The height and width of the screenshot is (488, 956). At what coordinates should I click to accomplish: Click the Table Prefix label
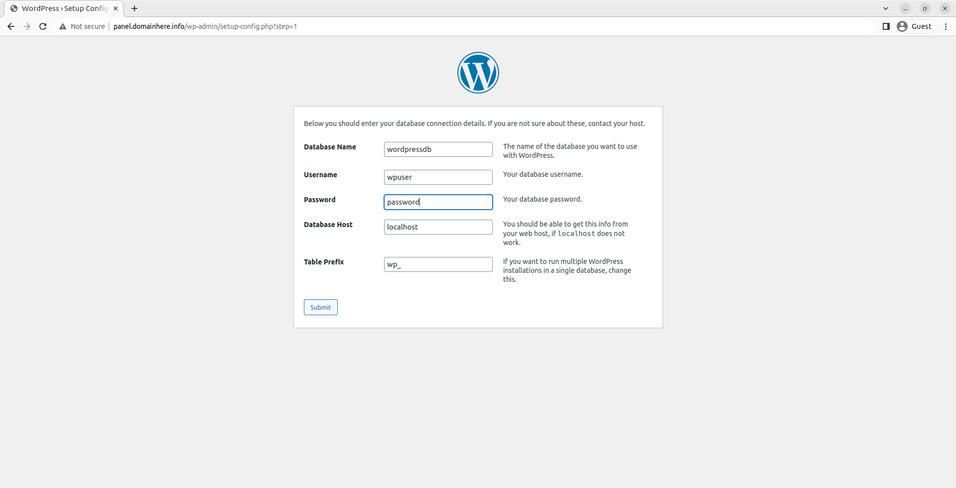pos(324,262)
